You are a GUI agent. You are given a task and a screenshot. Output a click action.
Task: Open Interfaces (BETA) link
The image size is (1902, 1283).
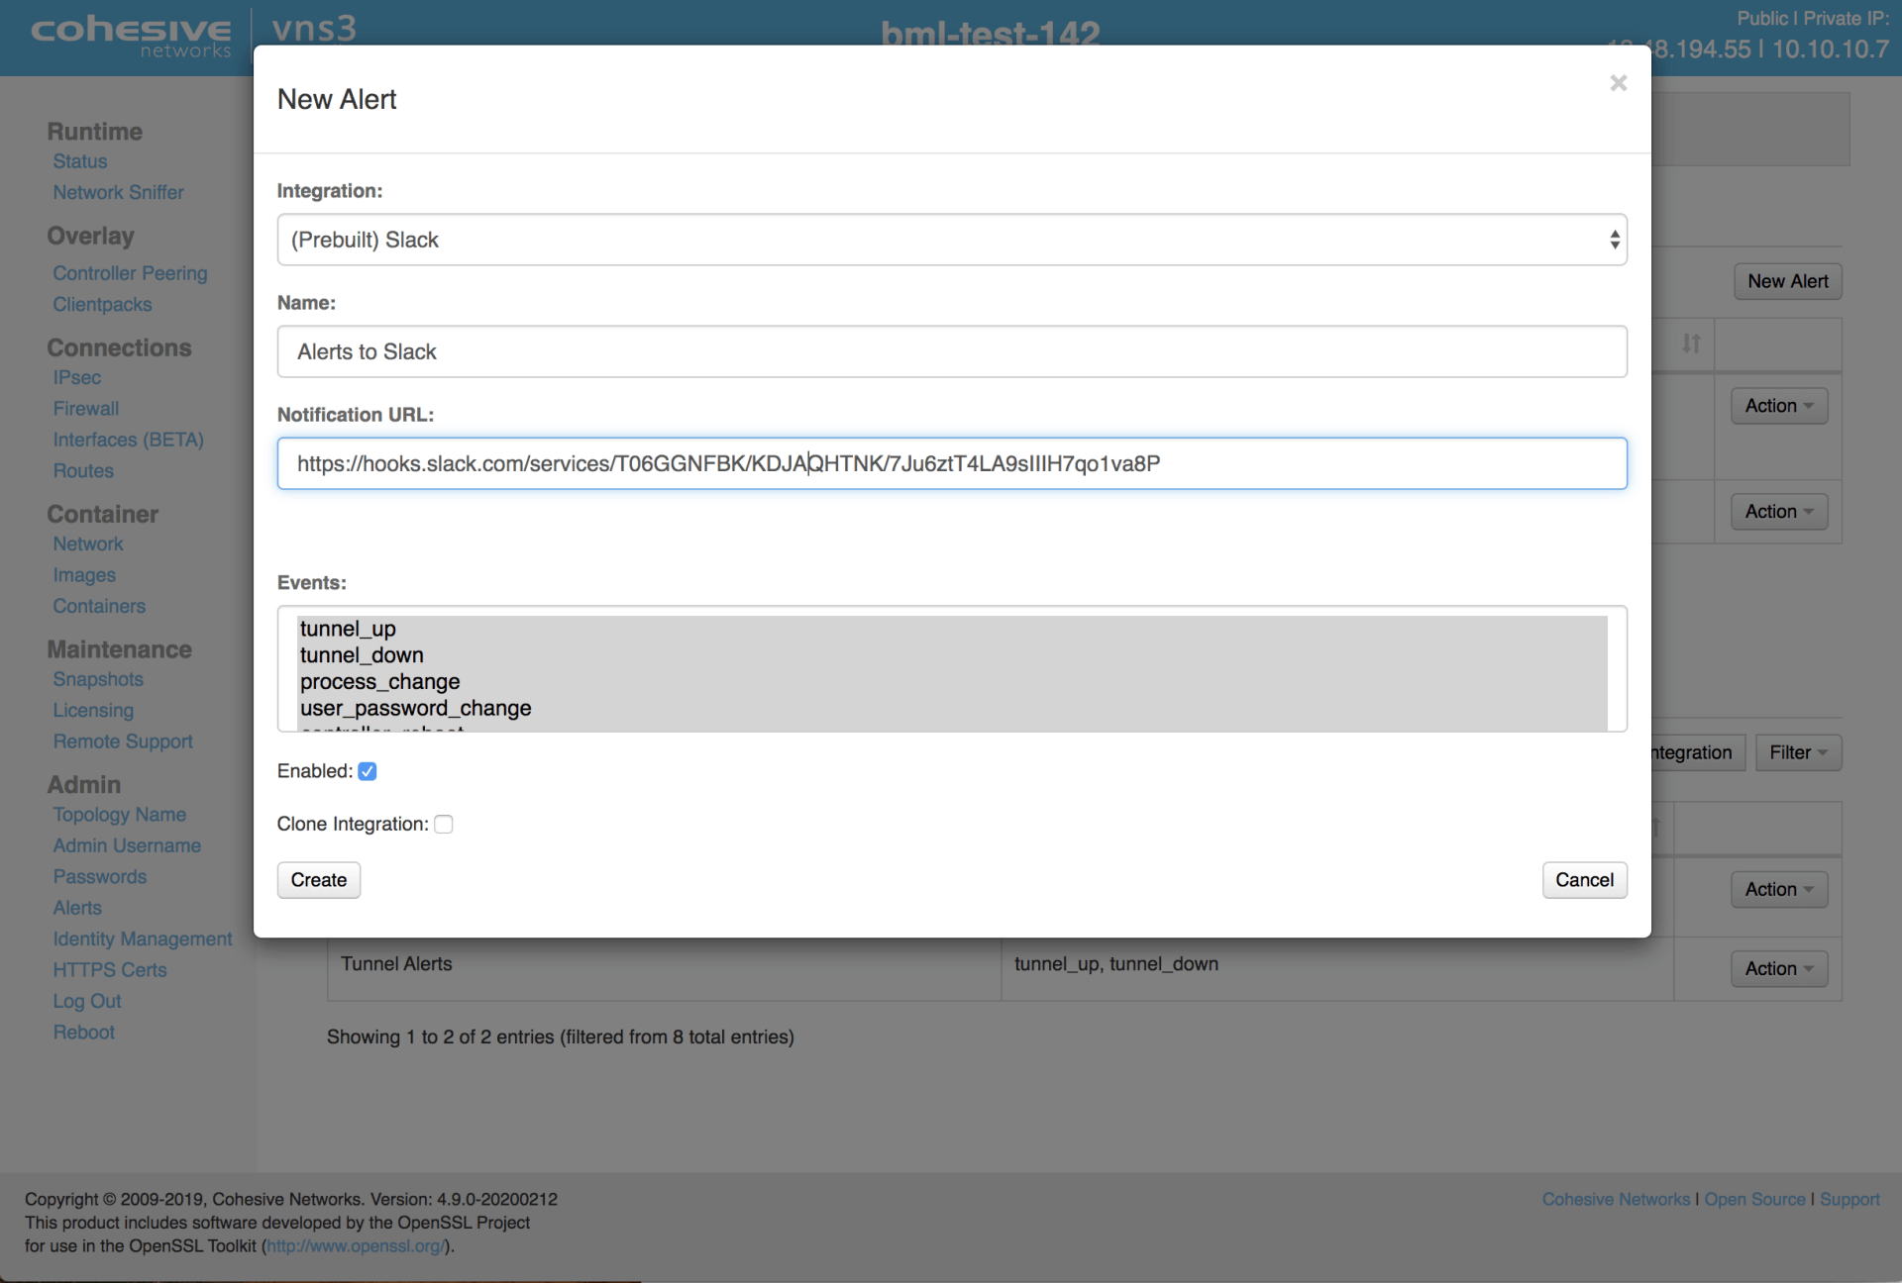(x=129, y=440)
